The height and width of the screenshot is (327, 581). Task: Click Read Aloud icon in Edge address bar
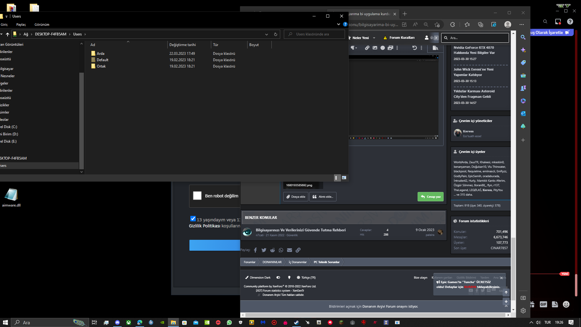(x=415, y=25)
